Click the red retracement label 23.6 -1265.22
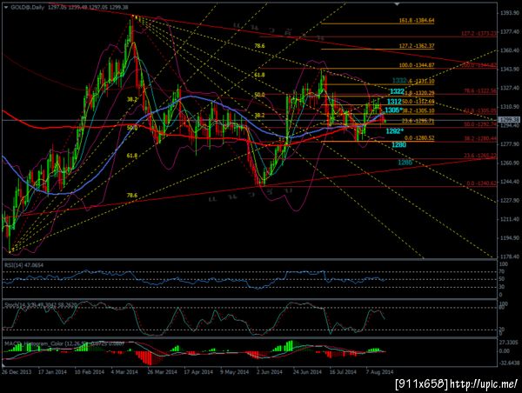Screen dimensions: 522x393 click(x=480, y=156)
